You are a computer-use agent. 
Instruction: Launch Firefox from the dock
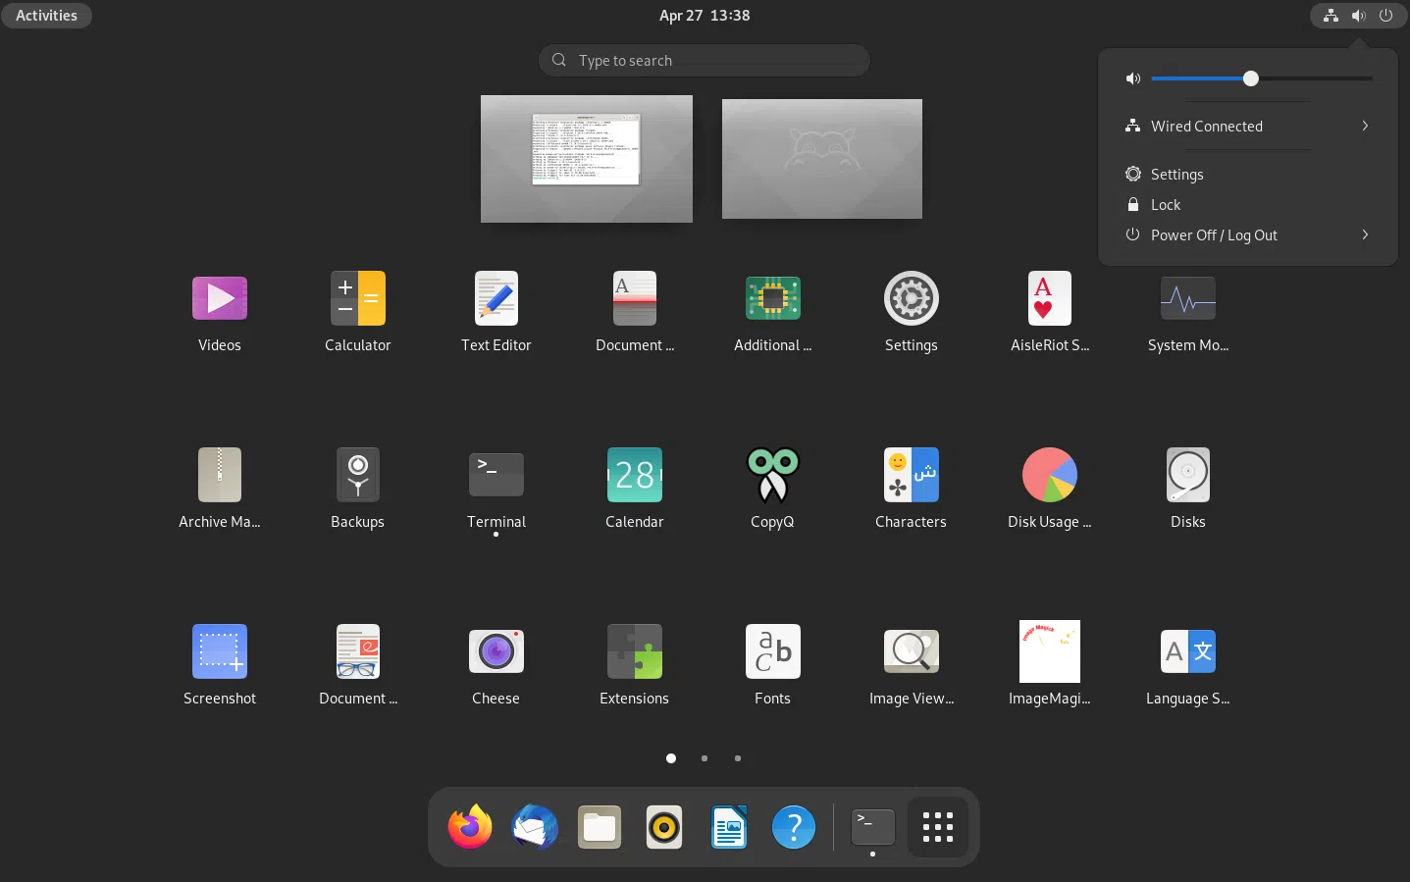tap(469, 827)
